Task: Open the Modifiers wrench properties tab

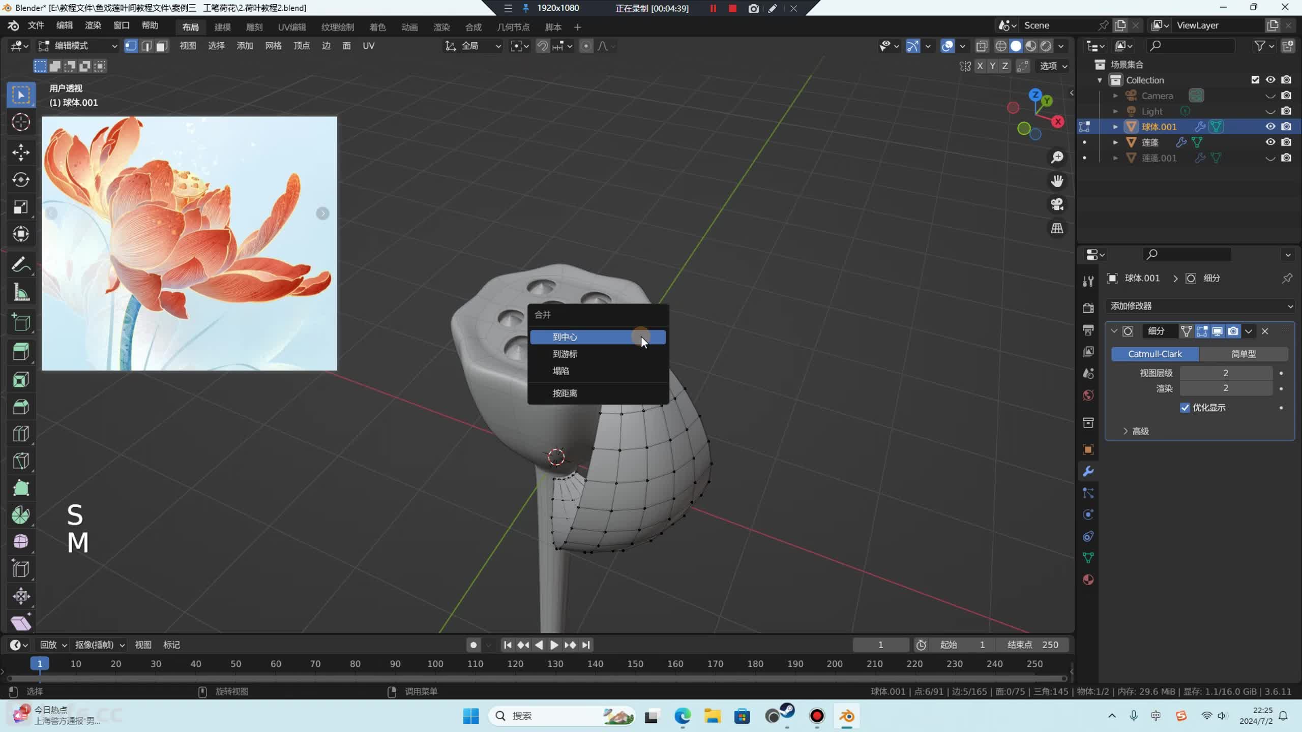Action: point(1088,471)
